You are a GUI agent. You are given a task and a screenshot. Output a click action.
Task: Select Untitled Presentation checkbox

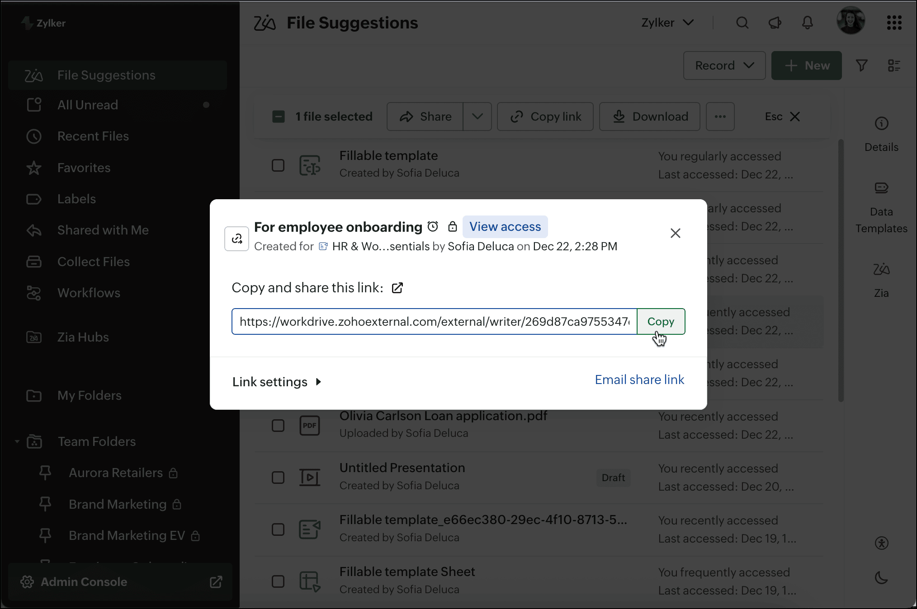coord(278,478)
